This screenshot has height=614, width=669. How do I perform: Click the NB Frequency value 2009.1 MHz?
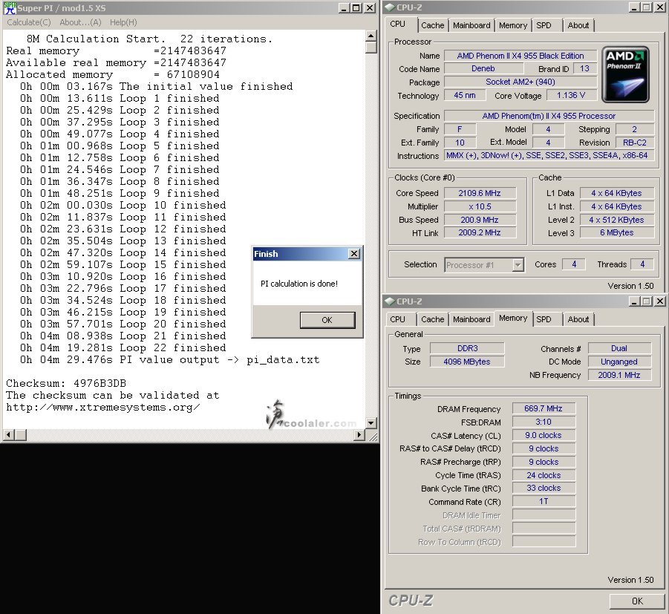pos(619,375)
